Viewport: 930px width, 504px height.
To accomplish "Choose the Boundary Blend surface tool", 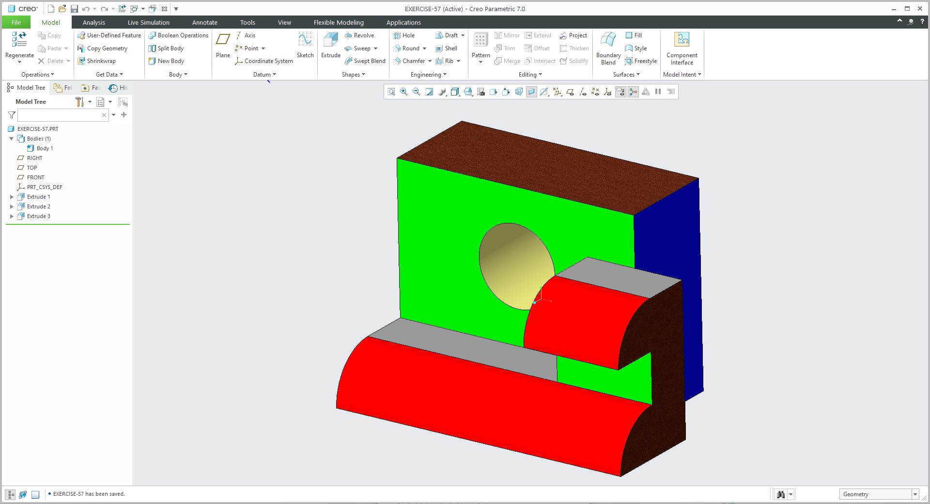I will 608,48.
